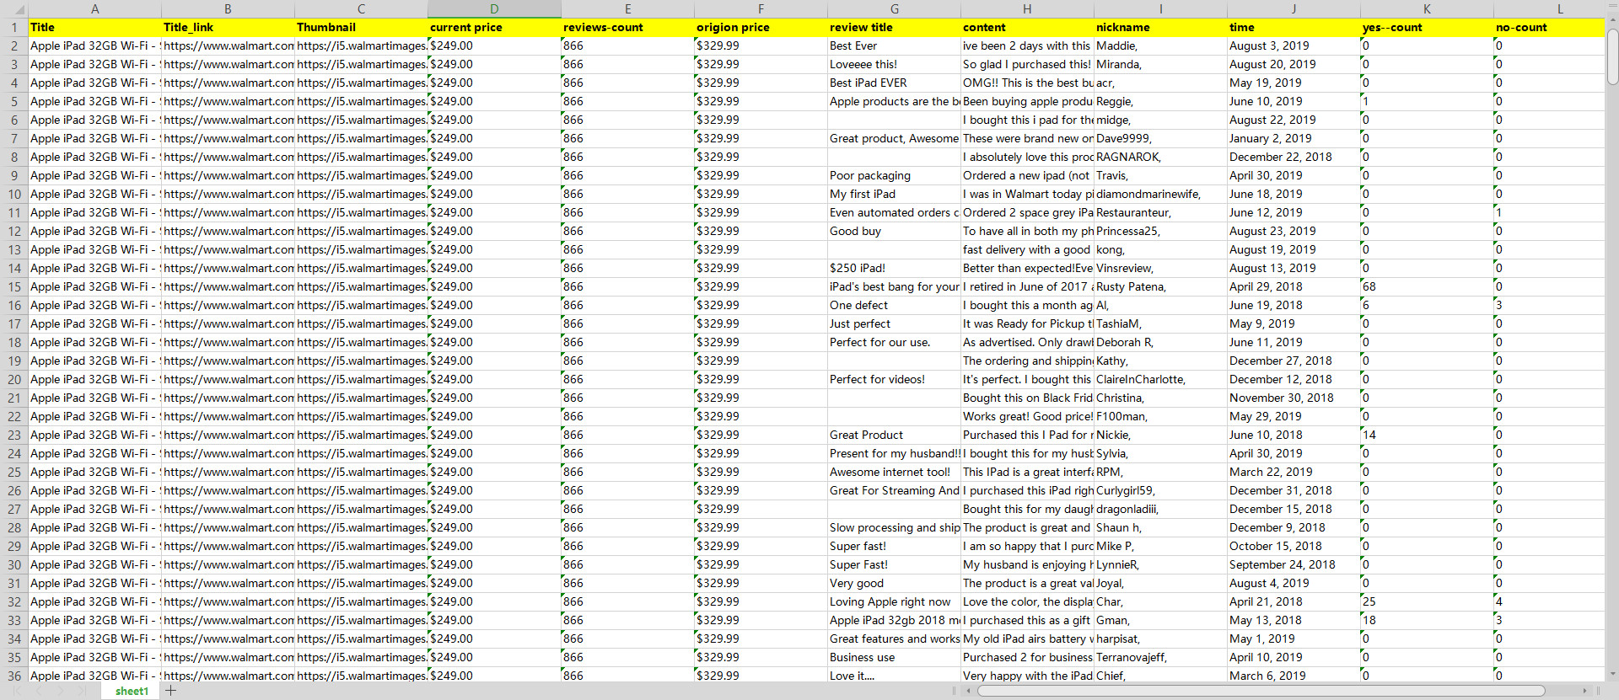Click the horizontal scrollbar thumb

pos(1261,691)
